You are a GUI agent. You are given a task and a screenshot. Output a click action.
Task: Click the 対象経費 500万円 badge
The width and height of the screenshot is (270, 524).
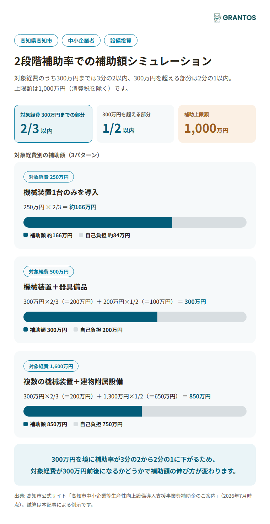click(49, 271)
